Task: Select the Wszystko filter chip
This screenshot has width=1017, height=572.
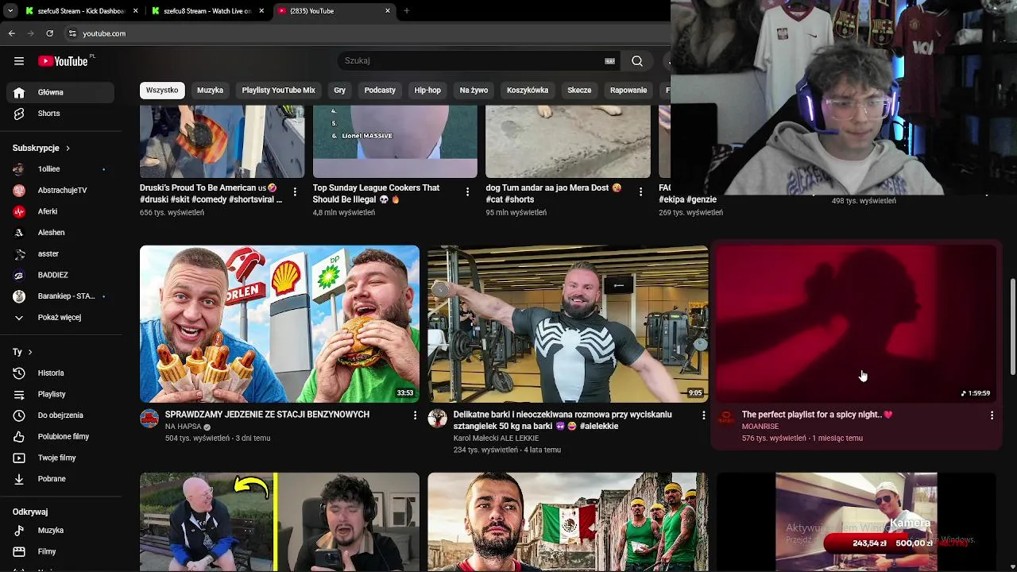Action: (x=162, y=91)
